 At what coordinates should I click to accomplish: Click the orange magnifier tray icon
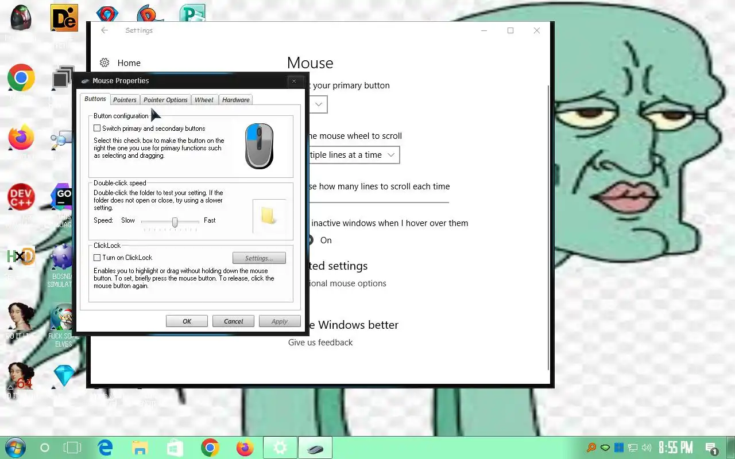click(591, 448)
